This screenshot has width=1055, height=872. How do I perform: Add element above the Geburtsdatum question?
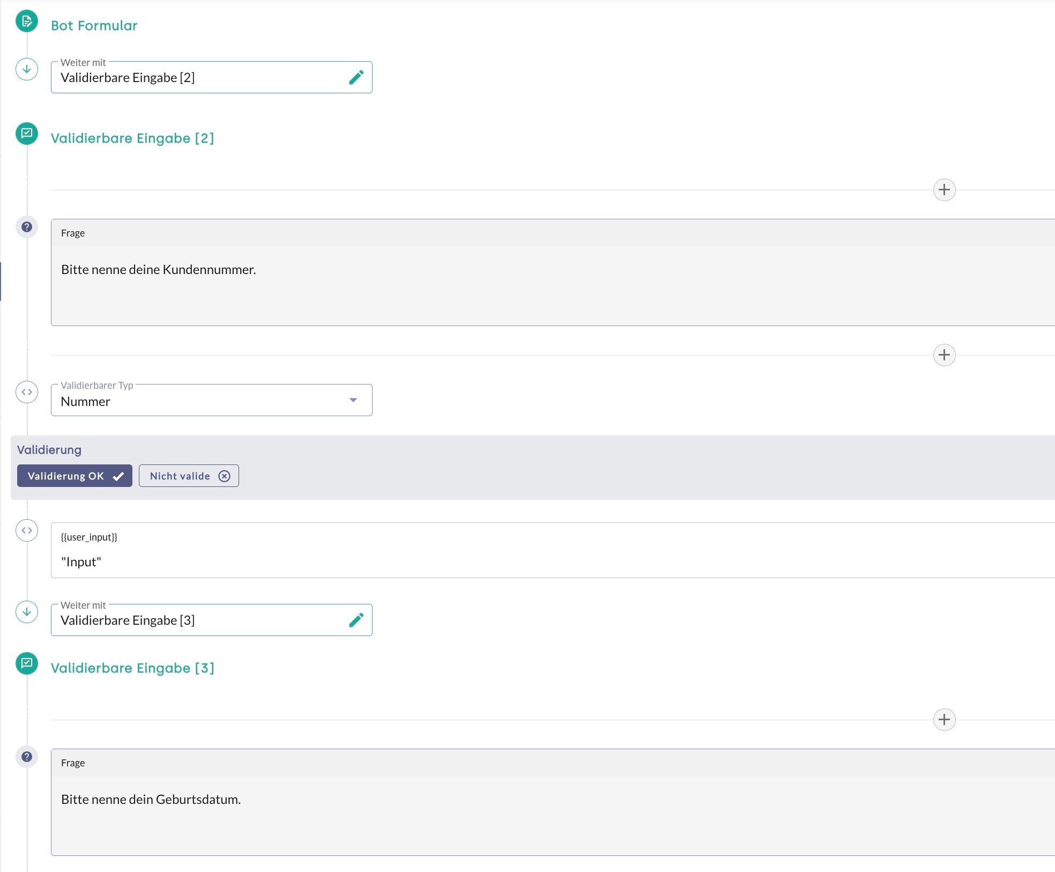point(944,720)
